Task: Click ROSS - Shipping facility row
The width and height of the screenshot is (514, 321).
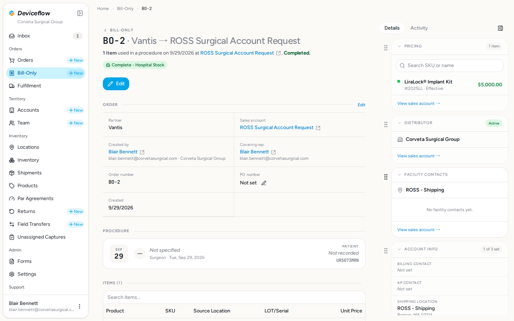Action: [x=450, y=190]
